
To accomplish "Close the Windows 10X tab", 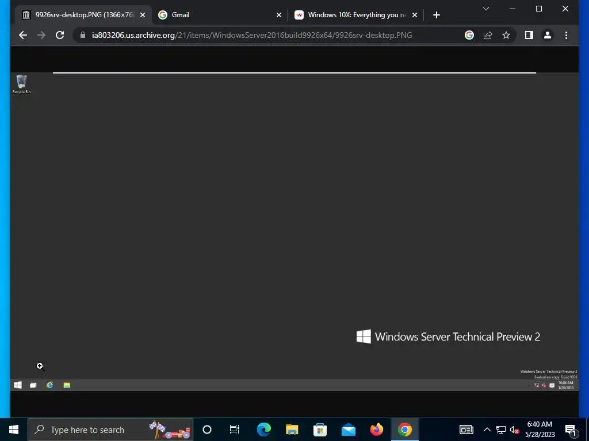I will click(x=414, y=15).
